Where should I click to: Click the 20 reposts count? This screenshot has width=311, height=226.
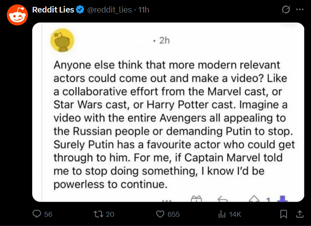pyautogui.click(x=110, y=214)
